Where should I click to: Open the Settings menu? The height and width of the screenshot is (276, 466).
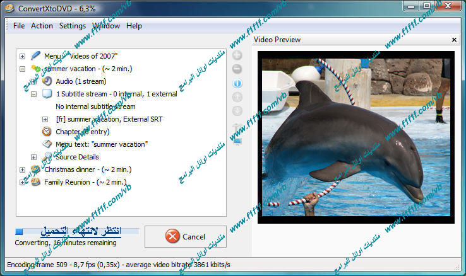click(73, 26)
